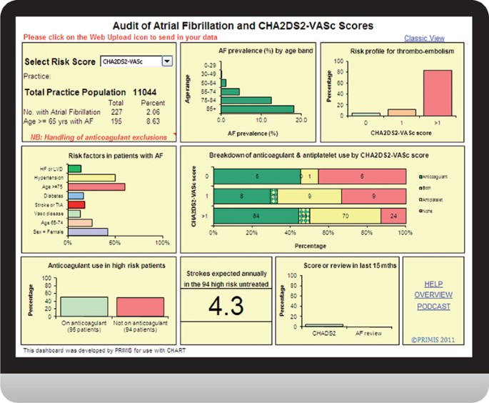489x403 pixels.
Task: Select the 85+ age band prevalence bar
Action: (257, 109)
